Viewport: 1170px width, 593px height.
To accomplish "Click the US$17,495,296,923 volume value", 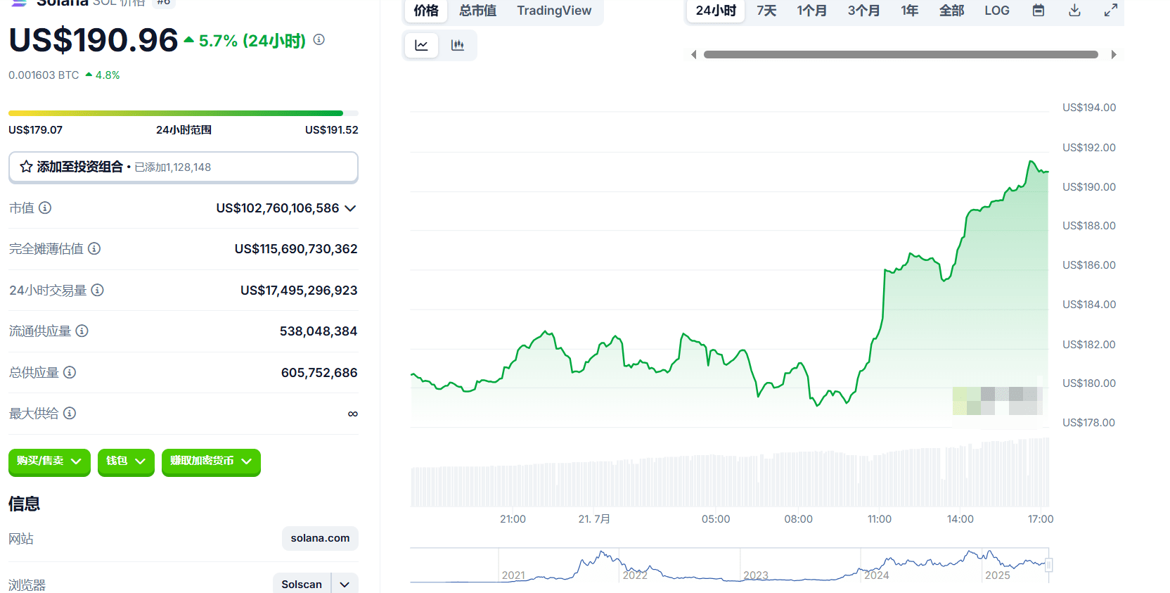I will pos(299,291).
